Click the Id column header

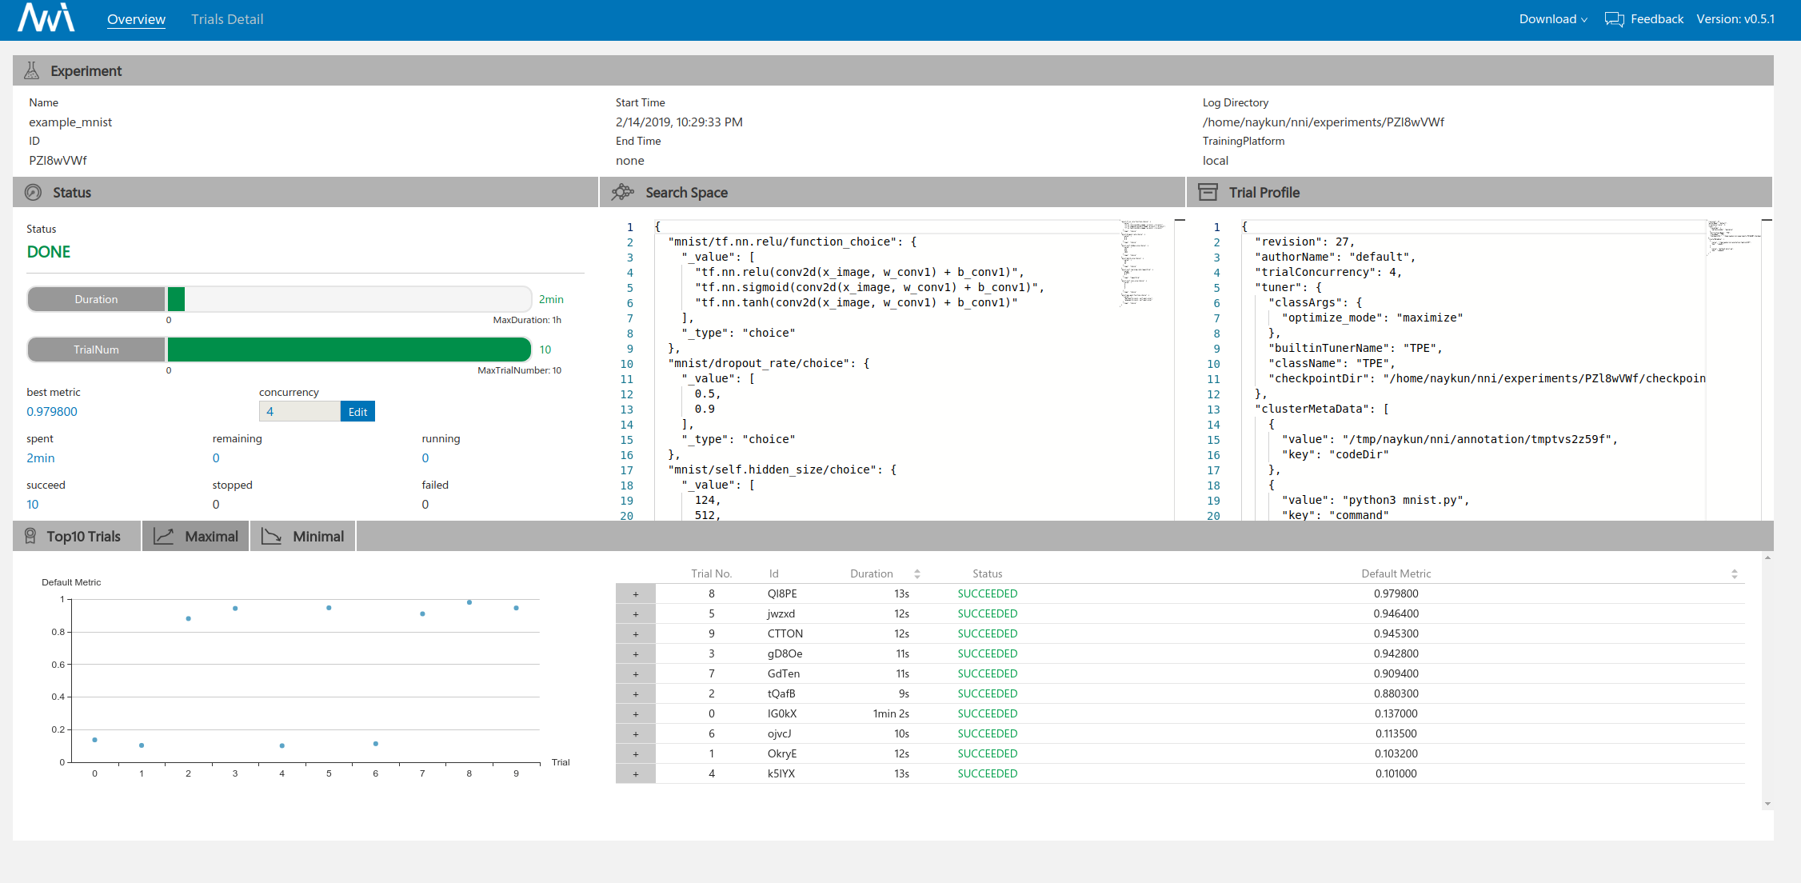773,573
